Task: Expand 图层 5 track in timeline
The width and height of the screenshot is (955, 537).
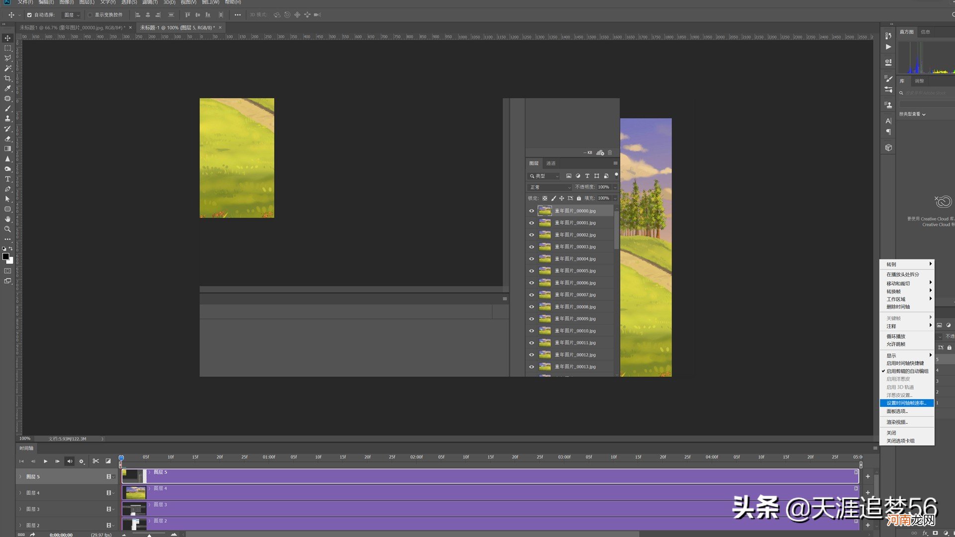Action: point(20,476)
